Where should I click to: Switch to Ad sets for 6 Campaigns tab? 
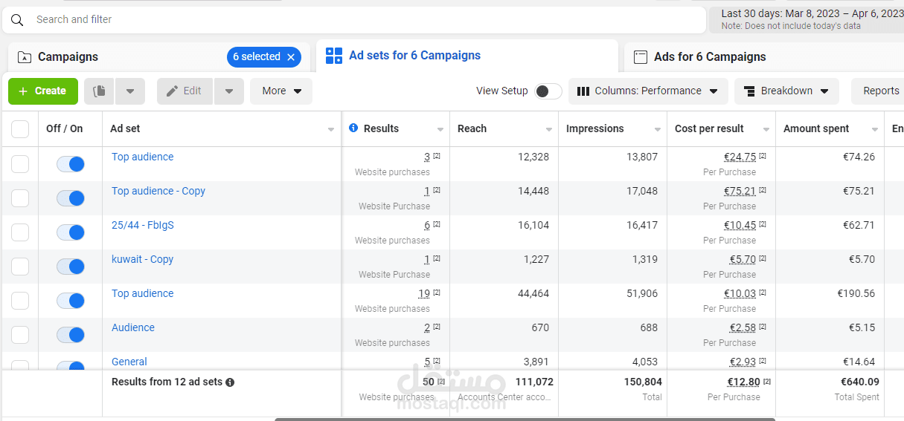[467, 56]
